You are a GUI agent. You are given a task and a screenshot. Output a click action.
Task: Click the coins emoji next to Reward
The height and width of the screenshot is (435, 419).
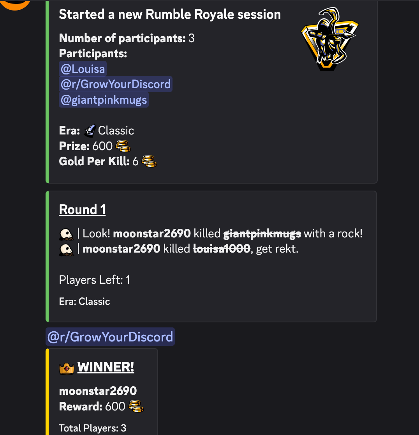click(x=136, y=407)
